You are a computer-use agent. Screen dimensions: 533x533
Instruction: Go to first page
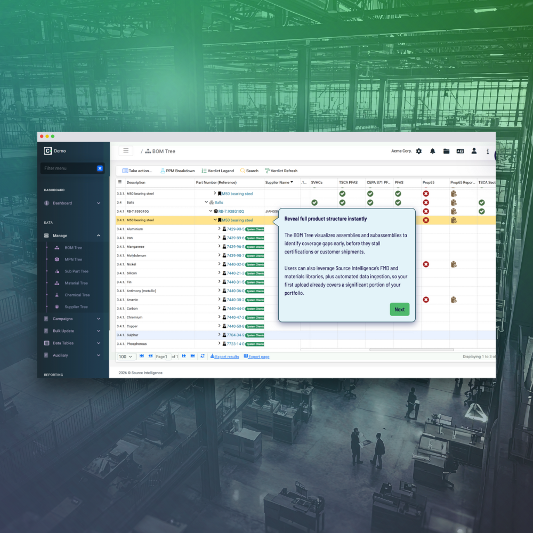pyautogui.click(x=142, y=356)
